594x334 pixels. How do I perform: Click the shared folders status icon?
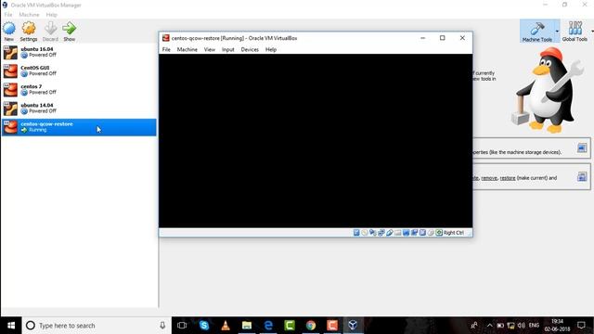(x=398, y=233)
